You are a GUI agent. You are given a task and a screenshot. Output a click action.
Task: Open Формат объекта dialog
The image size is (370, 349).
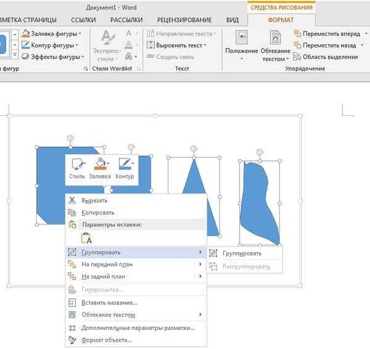pyautogui.click(x=136, y=340)
